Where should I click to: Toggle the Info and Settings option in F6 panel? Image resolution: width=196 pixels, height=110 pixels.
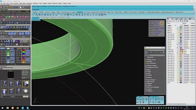[x=153, y=87]
